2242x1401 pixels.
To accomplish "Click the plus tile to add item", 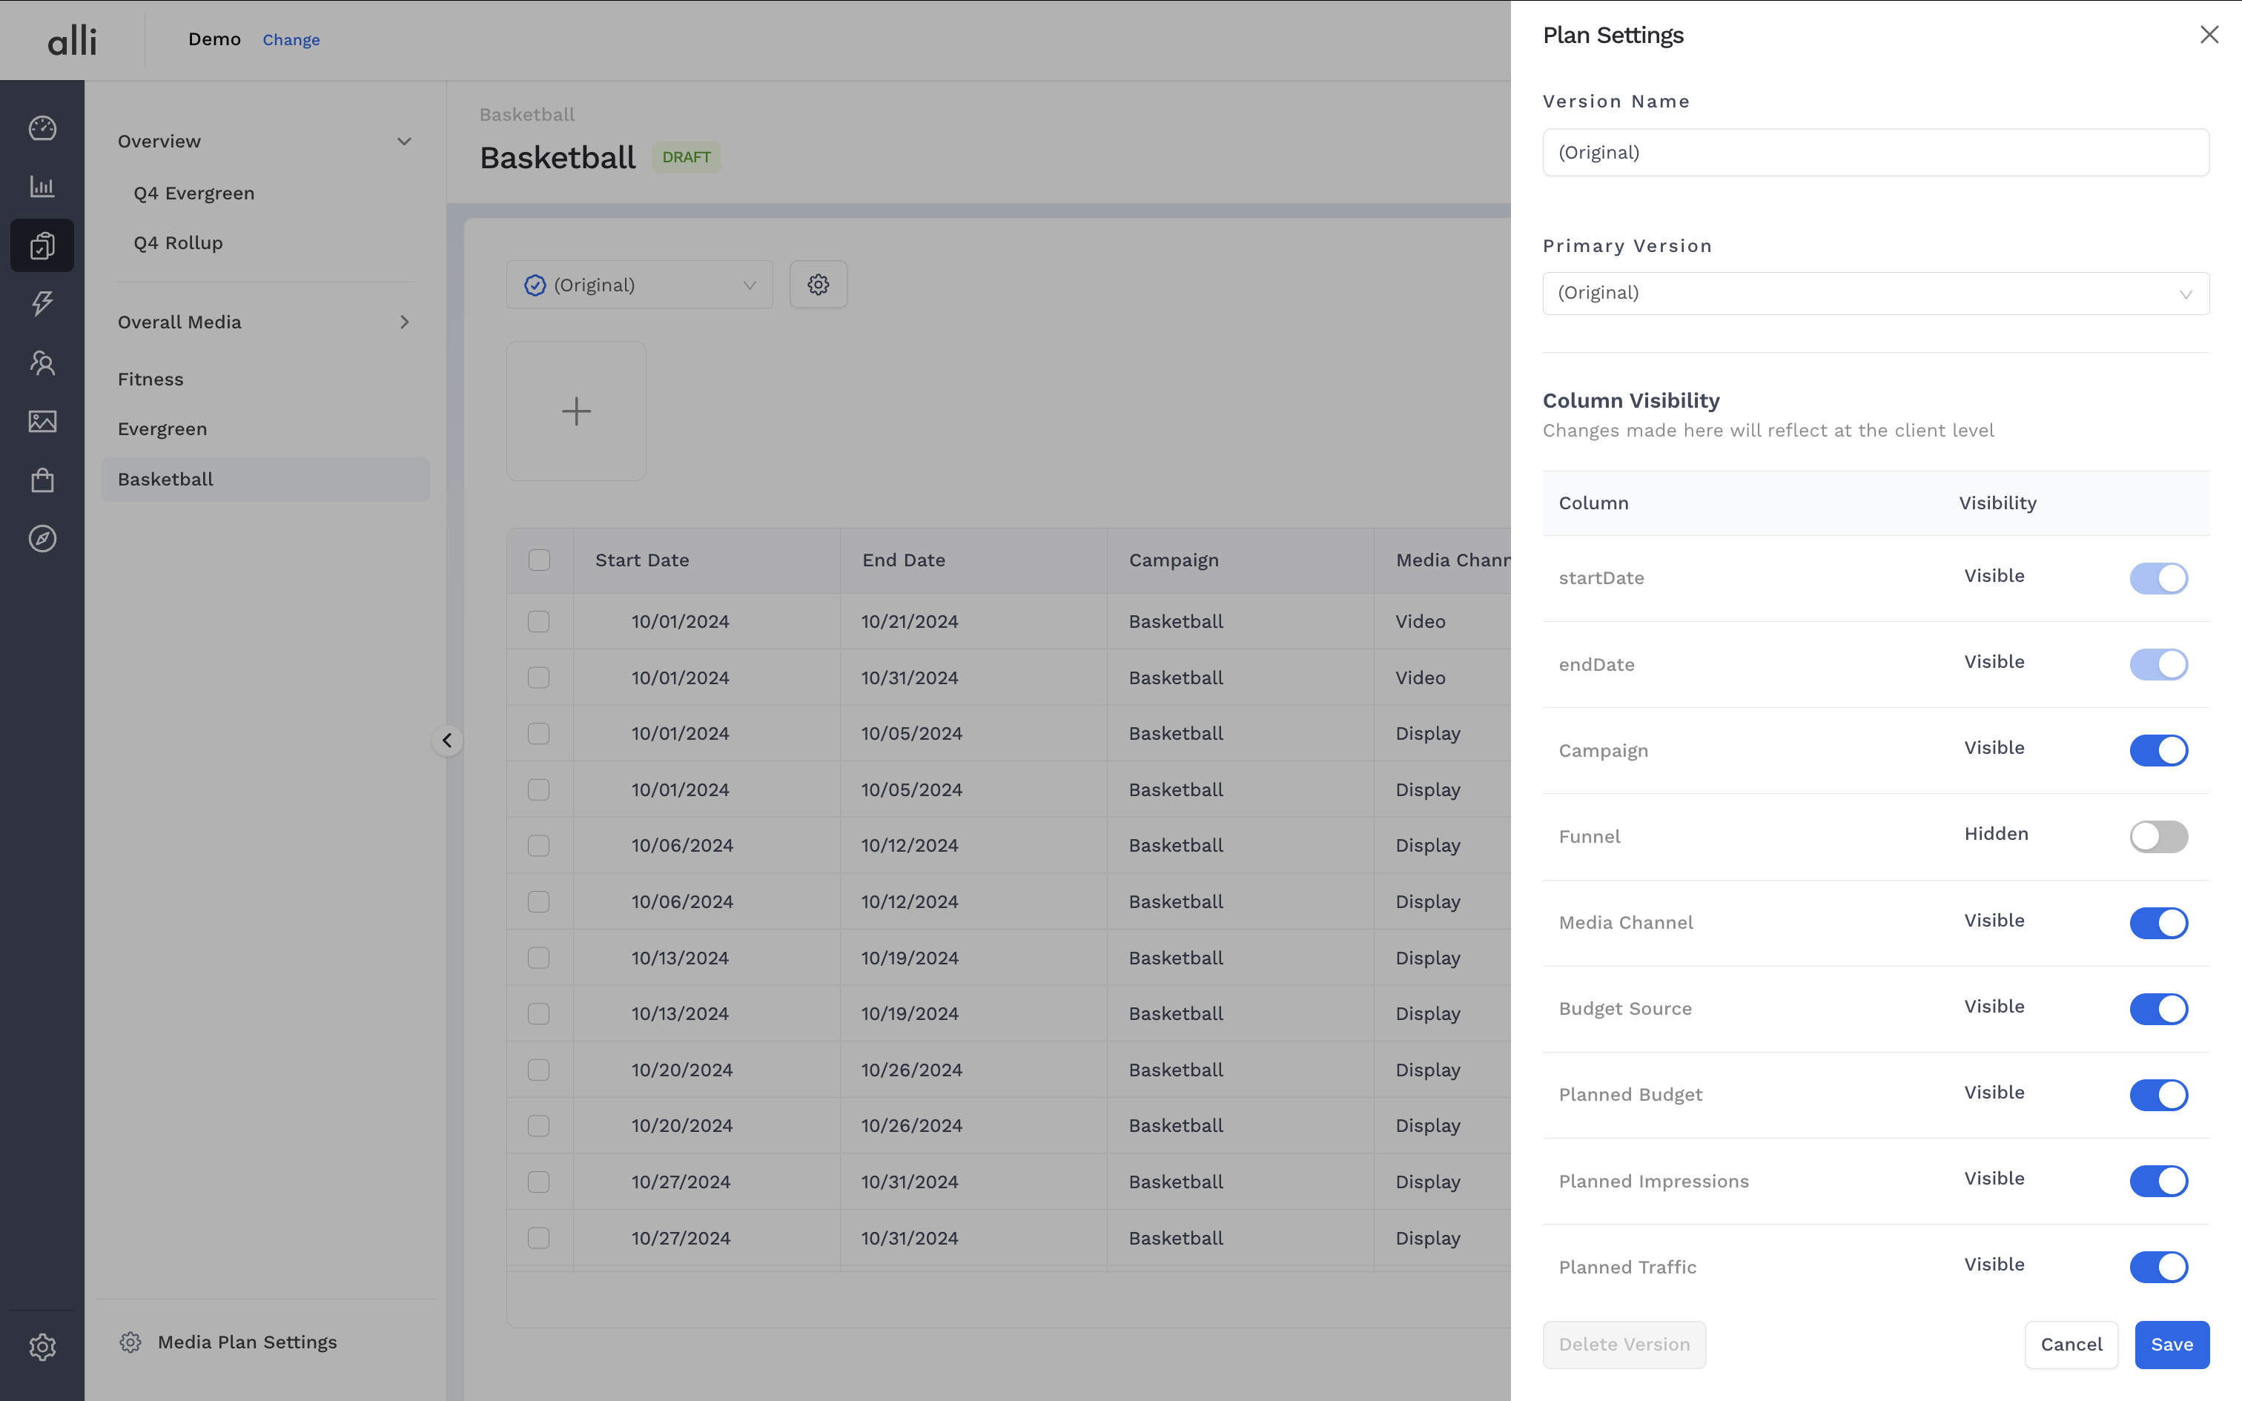I will click(575, 411).
